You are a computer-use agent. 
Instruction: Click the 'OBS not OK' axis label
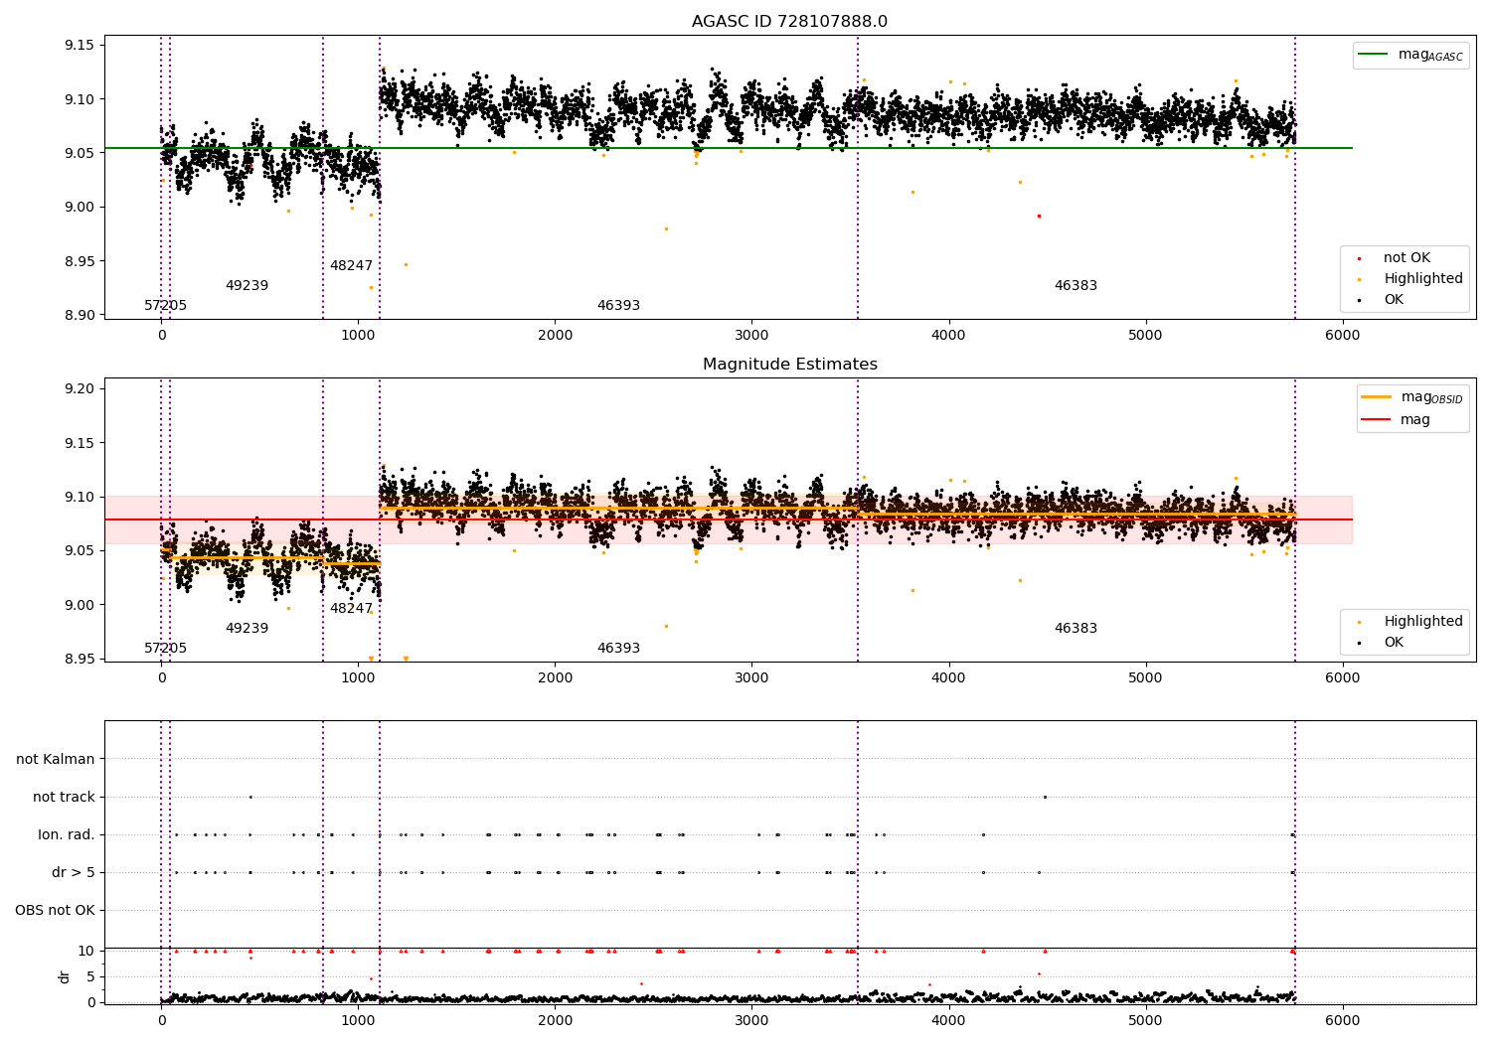coord(55,911)
